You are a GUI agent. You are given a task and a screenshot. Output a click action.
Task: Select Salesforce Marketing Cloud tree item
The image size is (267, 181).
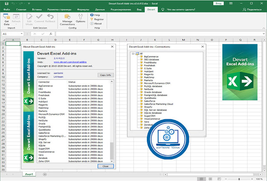click(x=159, y=104)
